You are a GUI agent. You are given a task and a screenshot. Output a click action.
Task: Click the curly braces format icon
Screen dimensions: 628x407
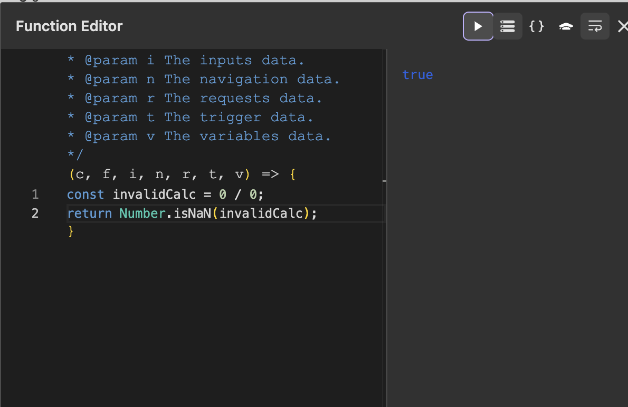[x=537, y=26]
